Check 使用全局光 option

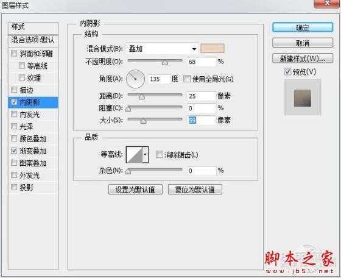coord(186,79)
